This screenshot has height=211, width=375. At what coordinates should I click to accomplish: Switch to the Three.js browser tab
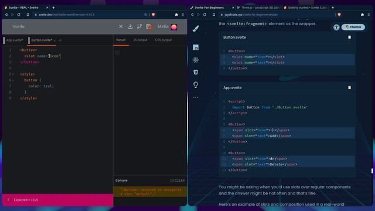tap(258, 8)
